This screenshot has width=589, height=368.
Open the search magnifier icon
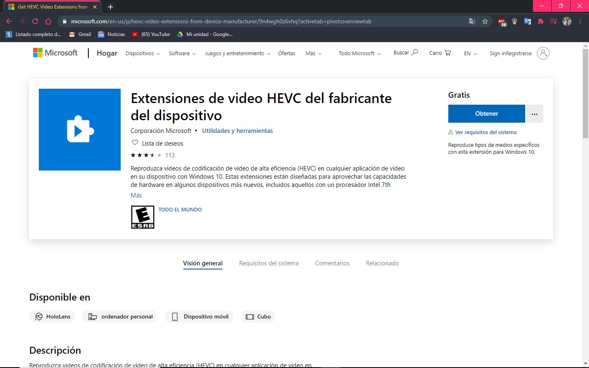point(415,52)
